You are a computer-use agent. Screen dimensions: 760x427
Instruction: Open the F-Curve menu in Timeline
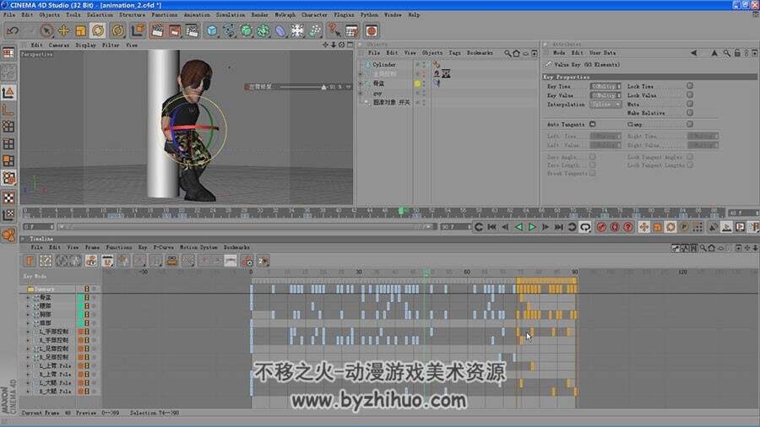tap(163, 247)
